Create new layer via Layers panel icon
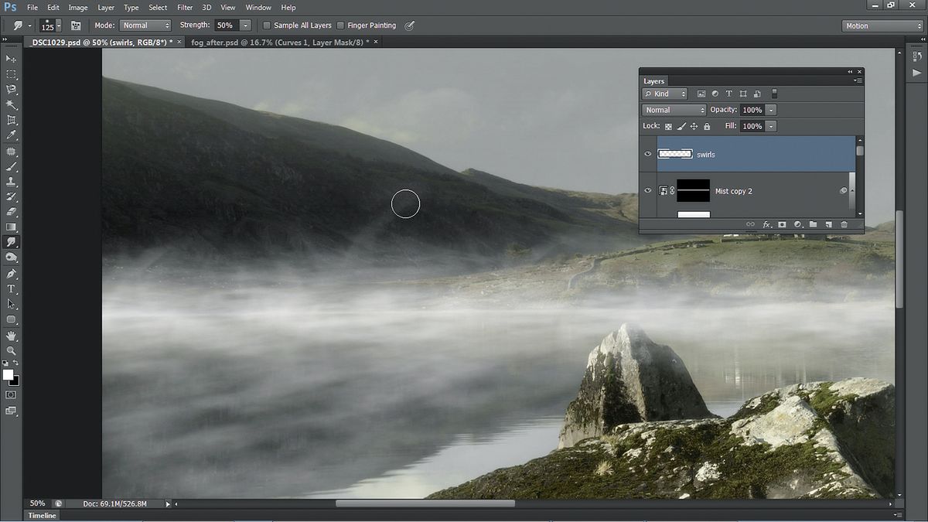Screen dimensions: 928x522 [x=828, y=224]
